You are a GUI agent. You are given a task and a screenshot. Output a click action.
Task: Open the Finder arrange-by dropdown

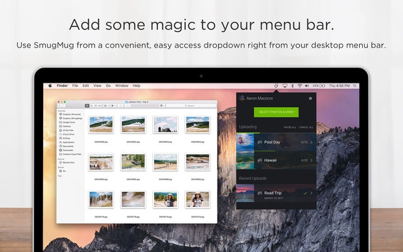107,106
